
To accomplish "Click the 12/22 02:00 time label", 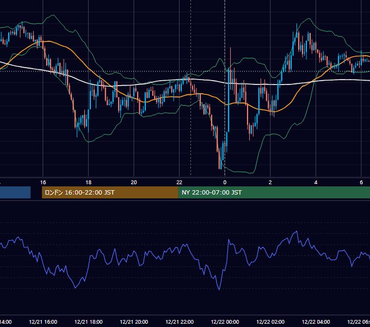I will pos(270,322).
